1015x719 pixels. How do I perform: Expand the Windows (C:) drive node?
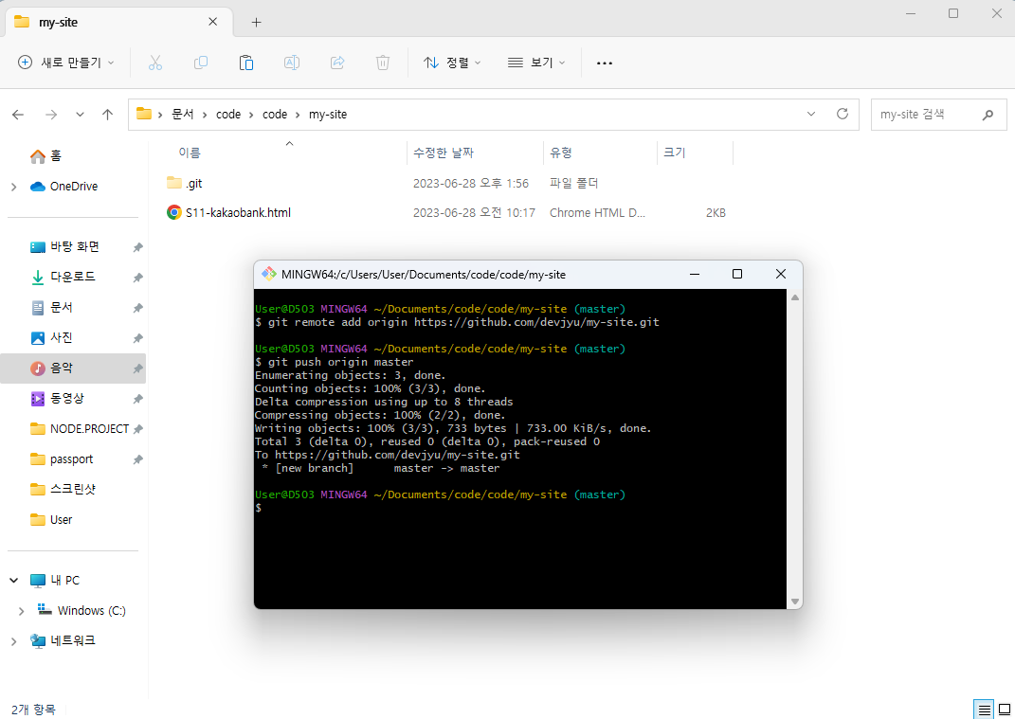[x=22, y=611]
